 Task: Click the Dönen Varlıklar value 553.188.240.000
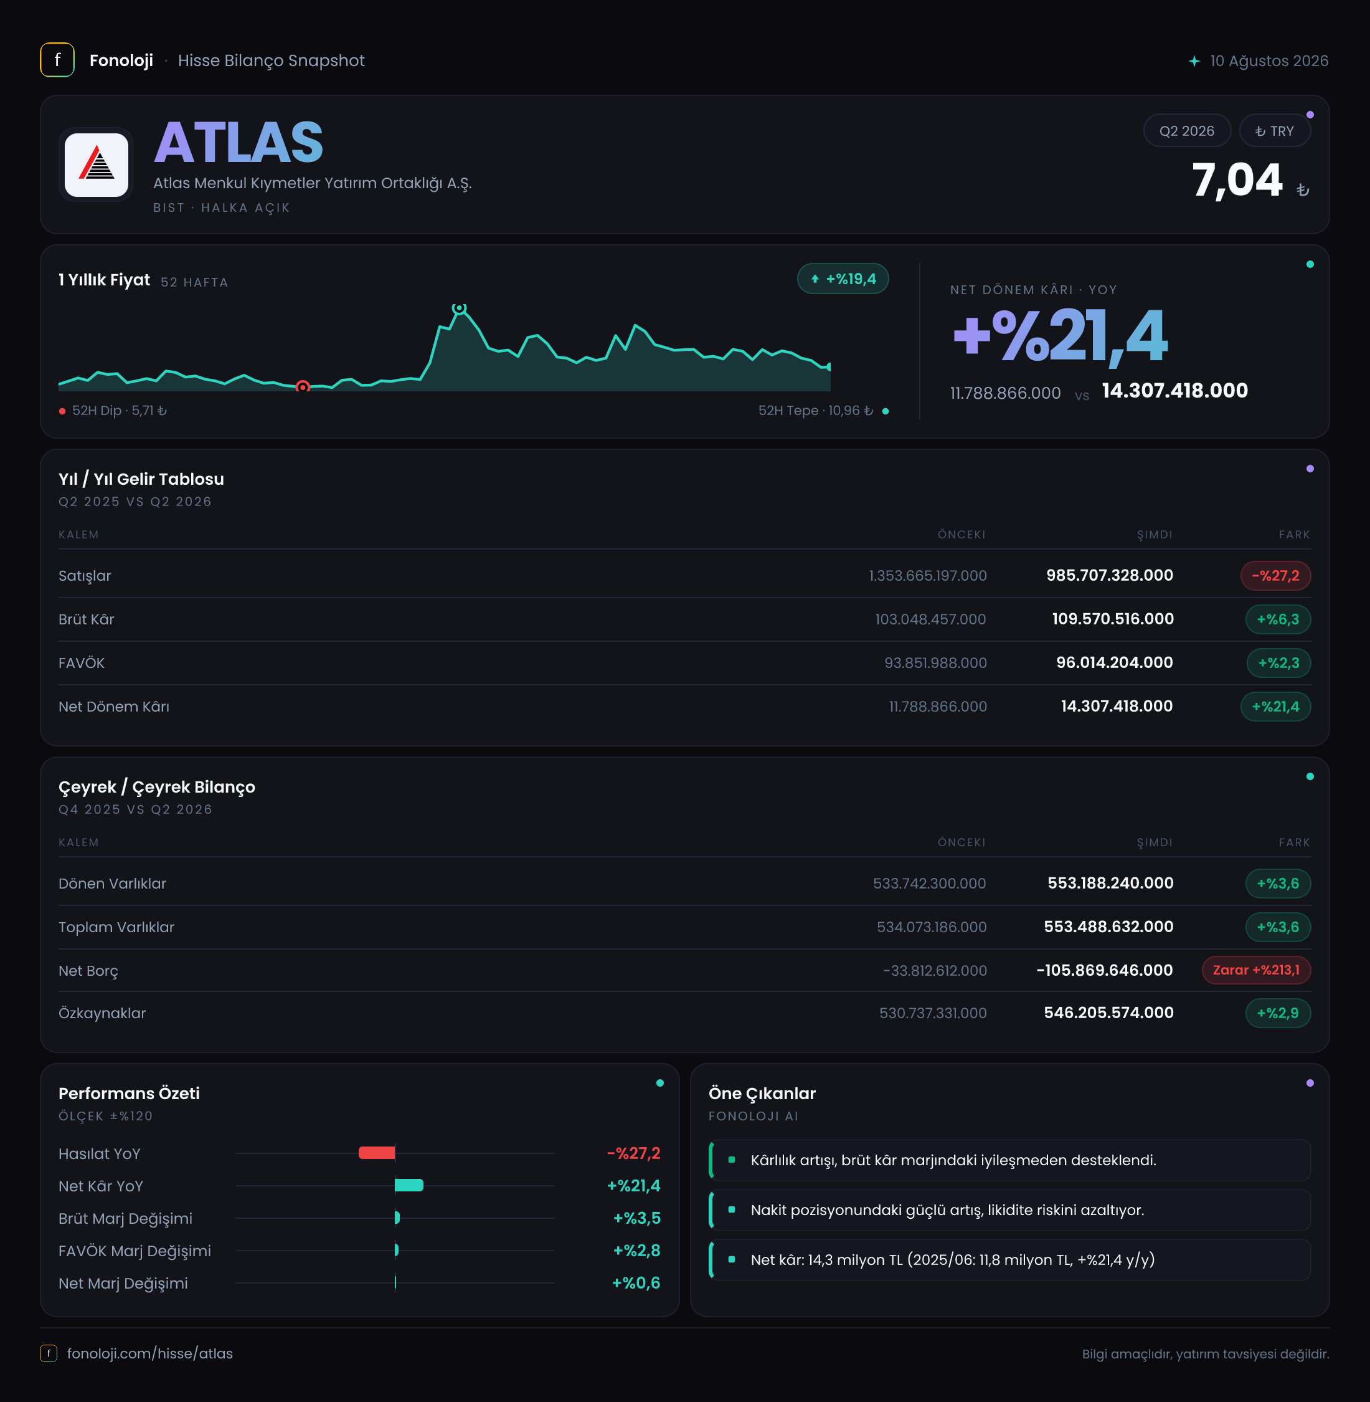click(1110, 883)
